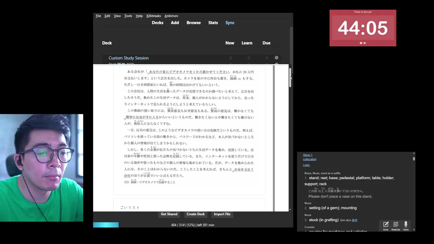Image resolution: width=434 pixels, height=244 pixels.
Task: Select the Custom Study Session deck
Action: coord(129,58)
